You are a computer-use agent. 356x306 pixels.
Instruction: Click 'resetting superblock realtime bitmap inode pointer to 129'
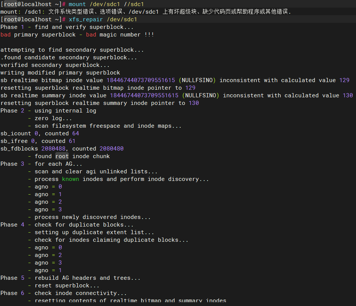(x=98, y=88)
